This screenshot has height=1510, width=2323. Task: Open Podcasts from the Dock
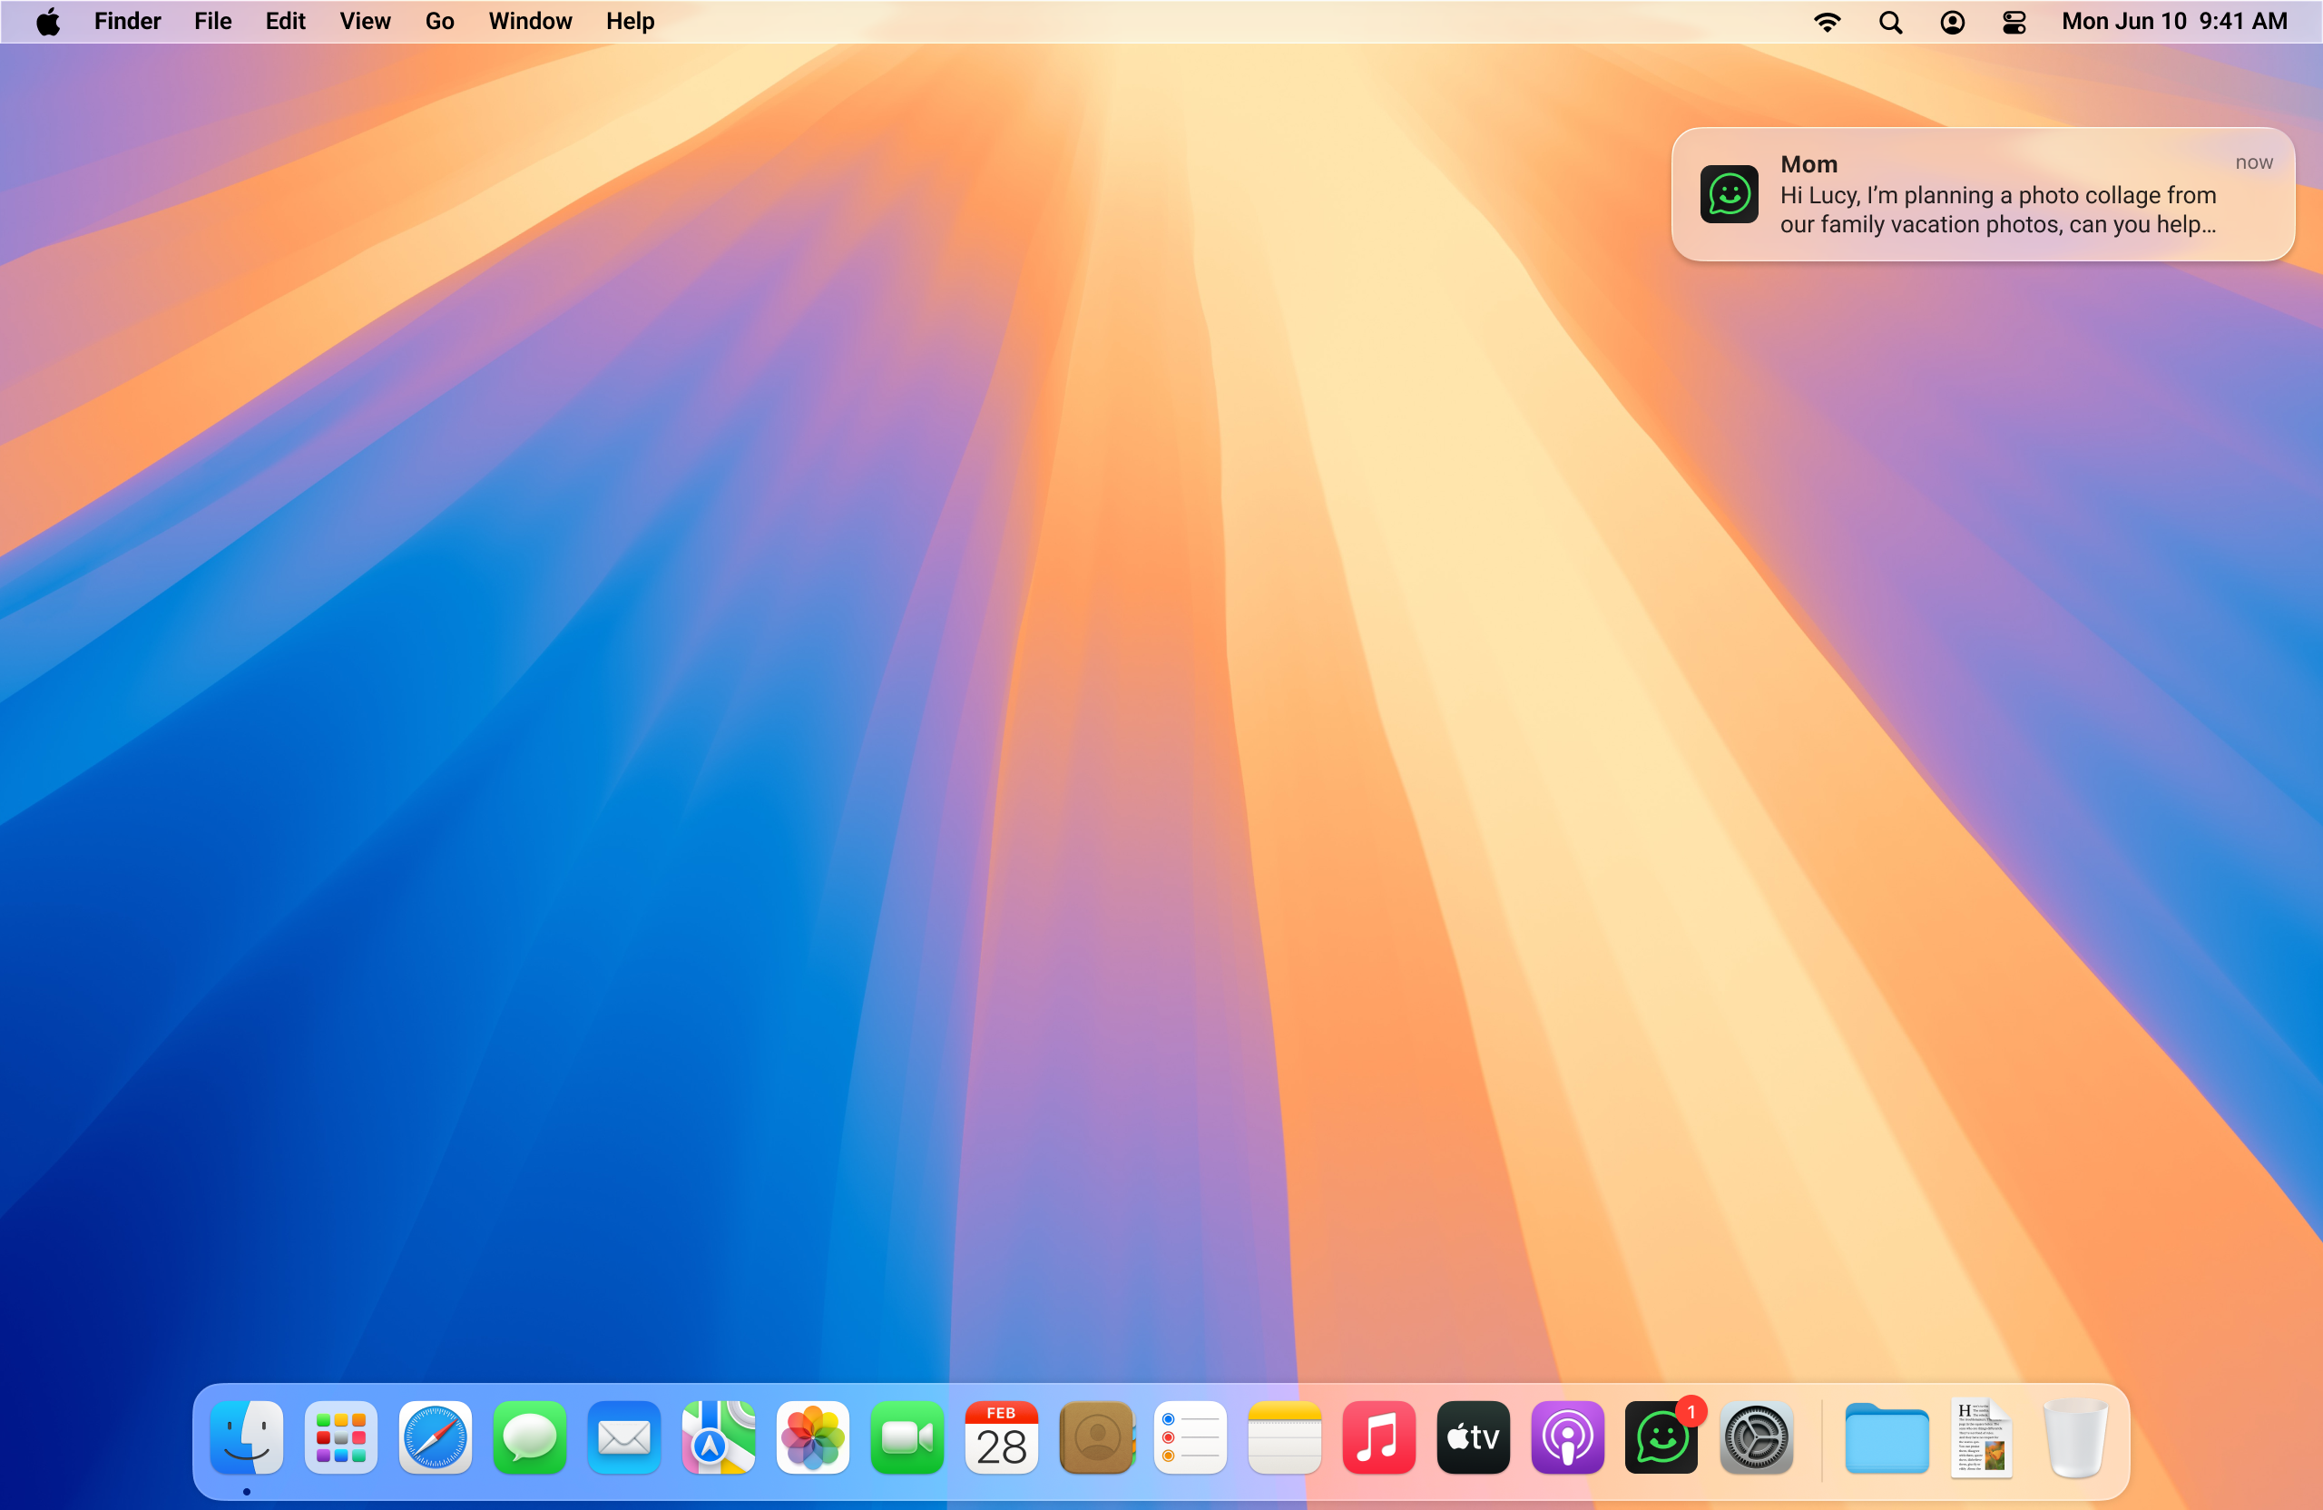click(1566, 1437)
